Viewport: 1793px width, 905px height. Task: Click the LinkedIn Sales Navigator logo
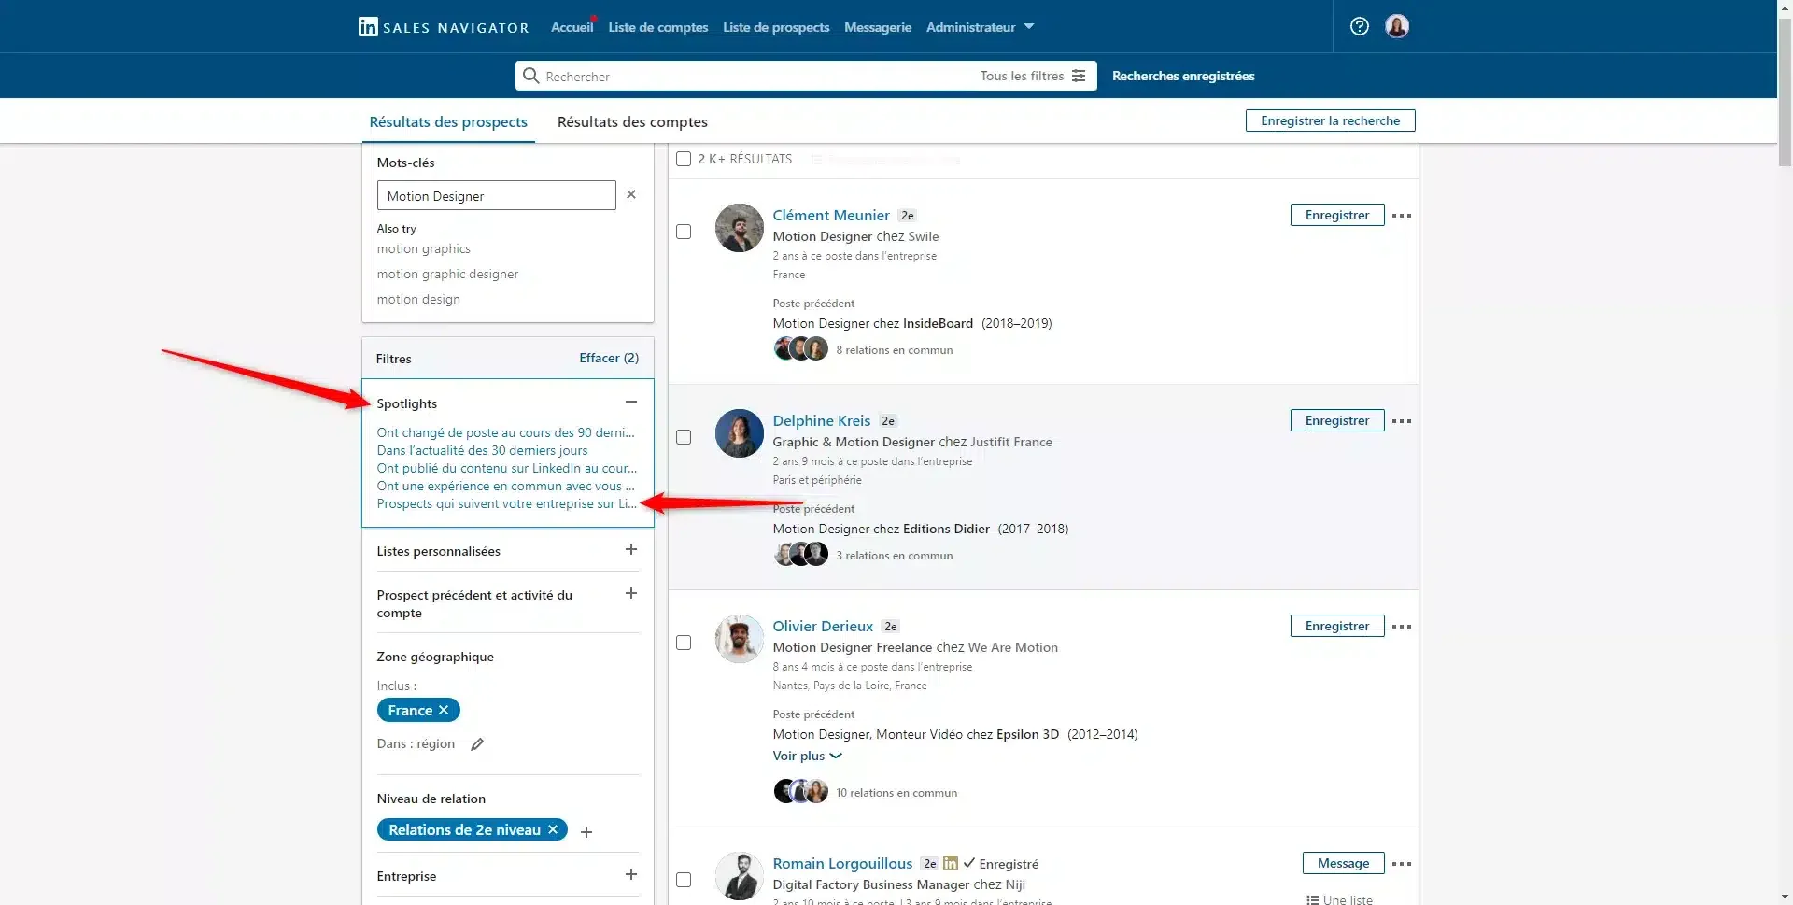pos(443,27)
